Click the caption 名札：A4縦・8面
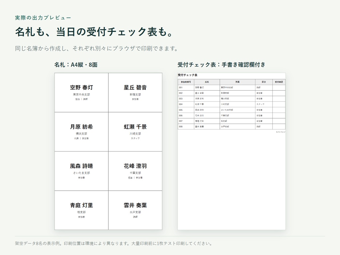This screenshot has width=340, height=255. point(76,65)
